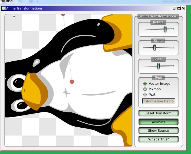The image size is (191, 154).
Task: Click the disp0 icon in outer title bar
Action: point(2,1)
